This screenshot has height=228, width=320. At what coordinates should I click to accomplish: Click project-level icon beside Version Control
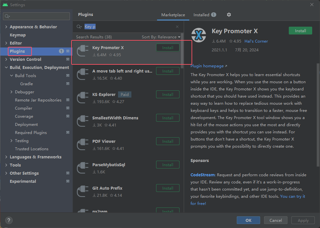coord(68,60)
